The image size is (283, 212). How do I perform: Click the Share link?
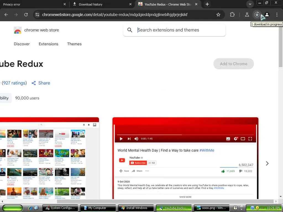tap(44, 83)
